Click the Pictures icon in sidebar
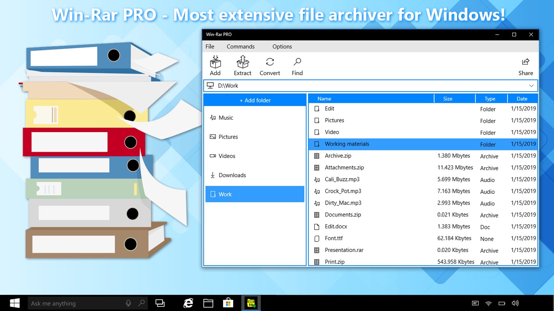The image size is (554, 311). tap(213, 137)
